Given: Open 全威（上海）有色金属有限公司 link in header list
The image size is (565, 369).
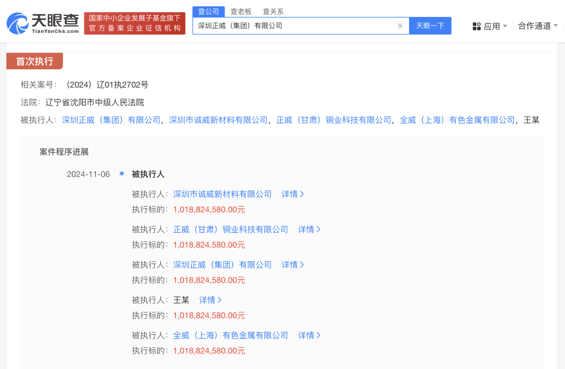Looking at the screenshot, I should pyautogui.click(x=457, y=120).
